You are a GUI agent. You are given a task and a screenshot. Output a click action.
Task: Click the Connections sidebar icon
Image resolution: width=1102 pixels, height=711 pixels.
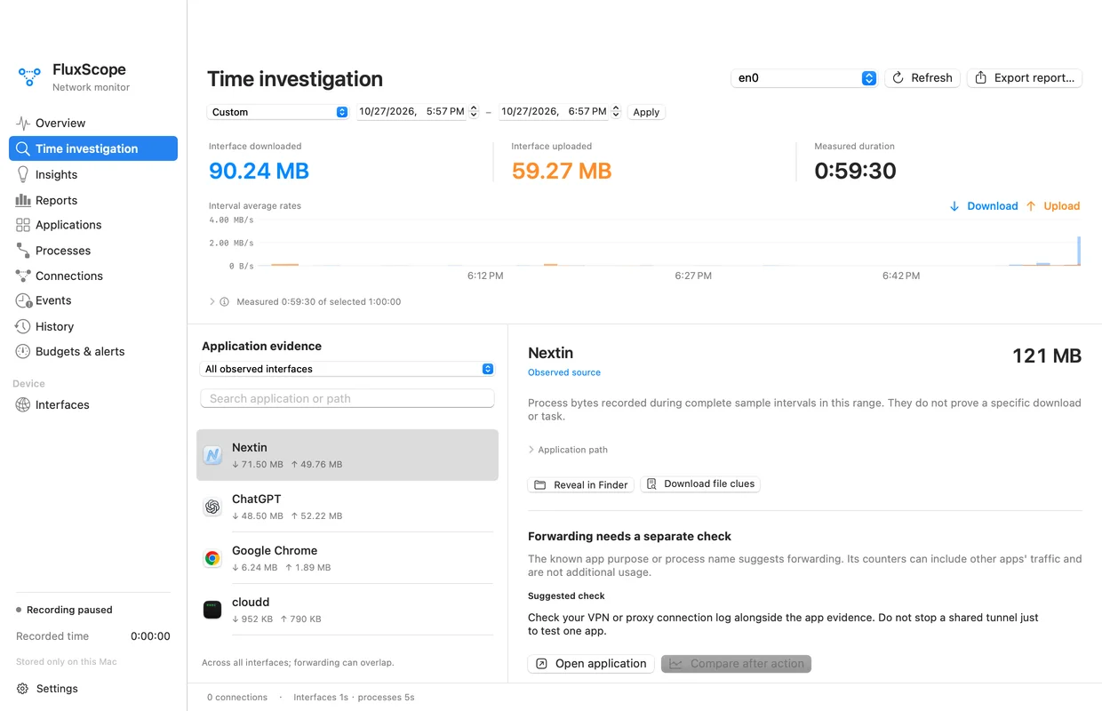pos(23,276)
